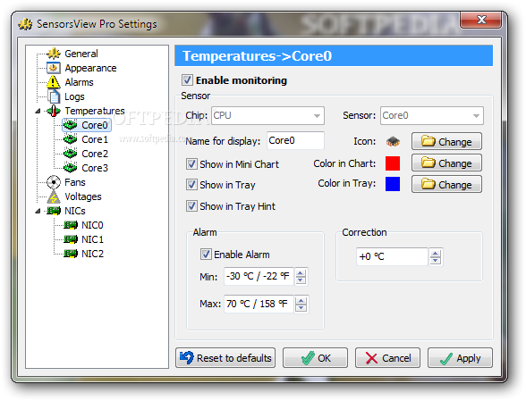The height and width of the screenshot is (401, 526).
Task: Open Voltages settings
Action: 83,196
